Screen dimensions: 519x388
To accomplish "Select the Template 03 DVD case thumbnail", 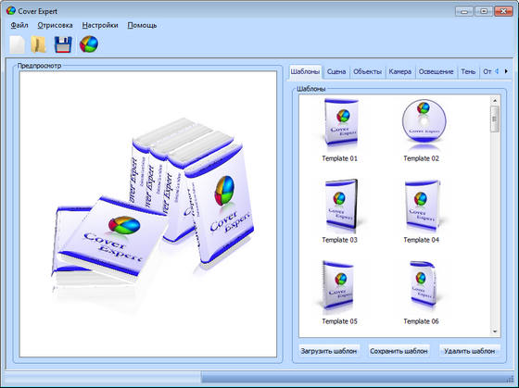I will pos(341,205).
